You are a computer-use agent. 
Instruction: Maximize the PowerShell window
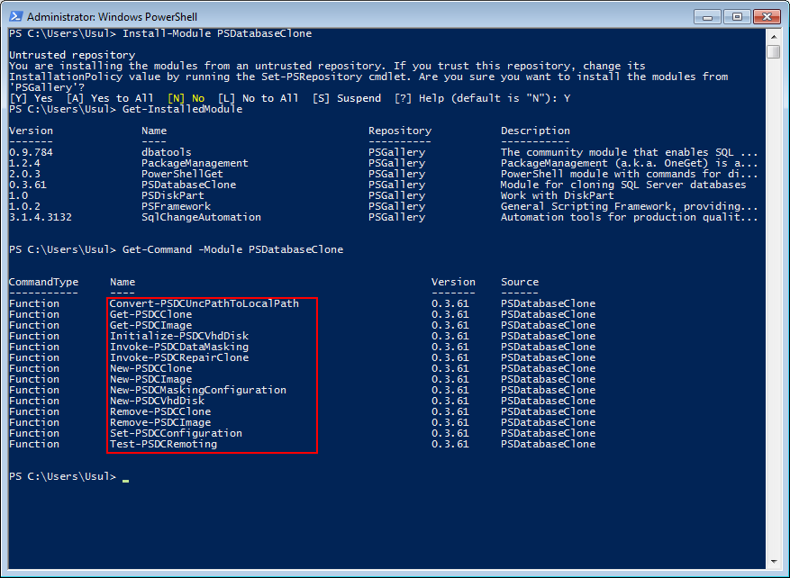point(737,16)
